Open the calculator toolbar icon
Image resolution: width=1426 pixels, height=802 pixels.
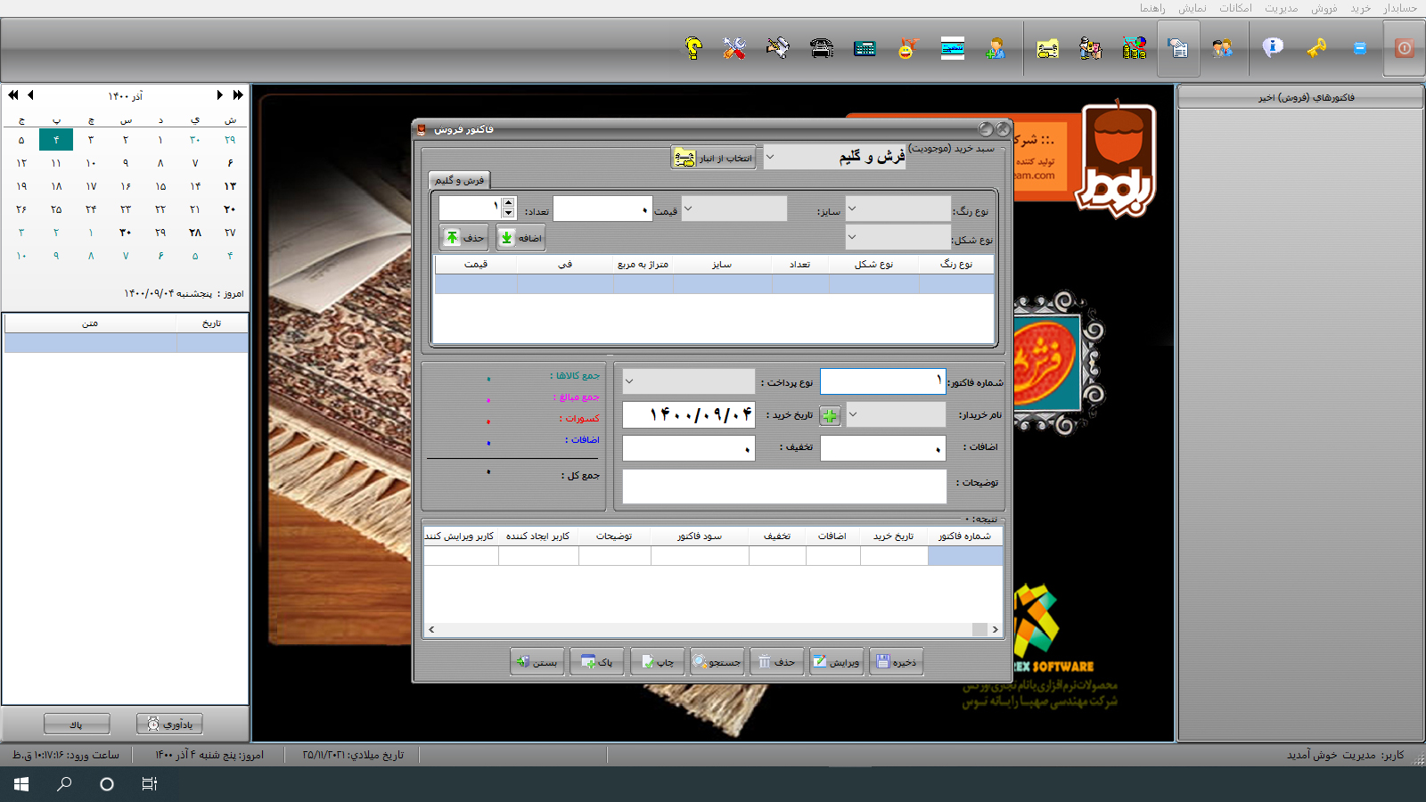865,48
